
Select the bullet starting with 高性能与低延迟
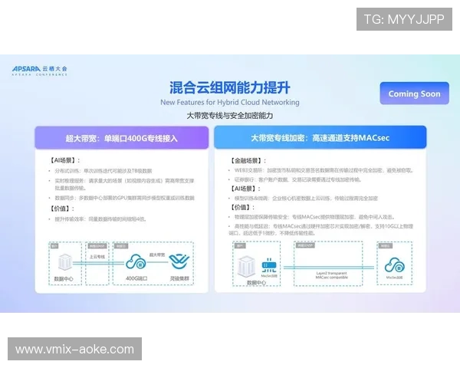pos(321,229)
